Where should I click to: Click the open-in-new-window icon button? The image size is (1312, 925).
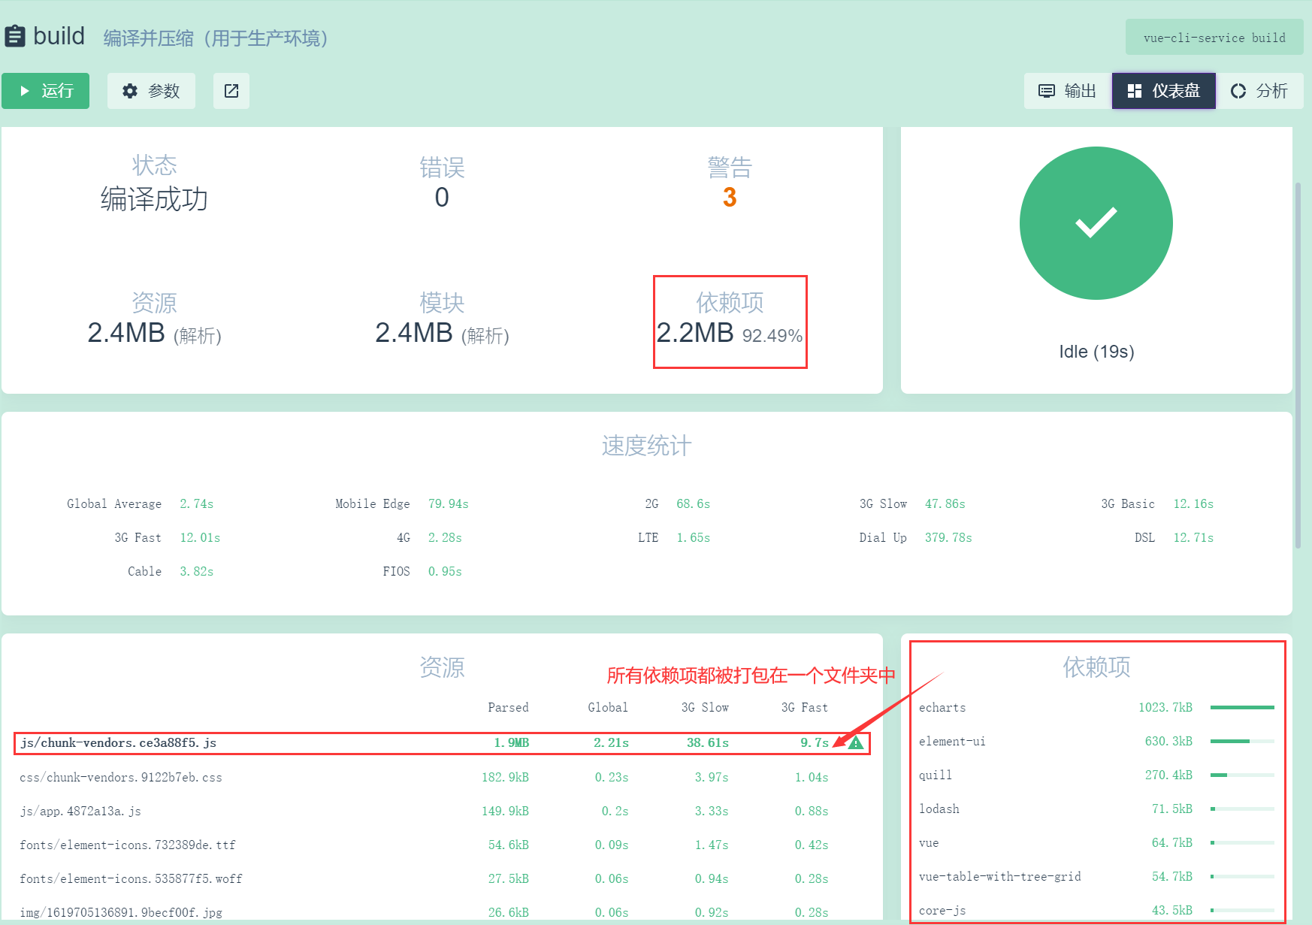pyautogui.click(x=231, y=91)
